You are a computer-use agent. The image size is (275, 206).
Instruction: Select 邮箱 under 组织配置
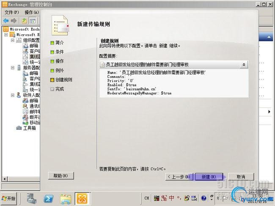coord(34,46)
